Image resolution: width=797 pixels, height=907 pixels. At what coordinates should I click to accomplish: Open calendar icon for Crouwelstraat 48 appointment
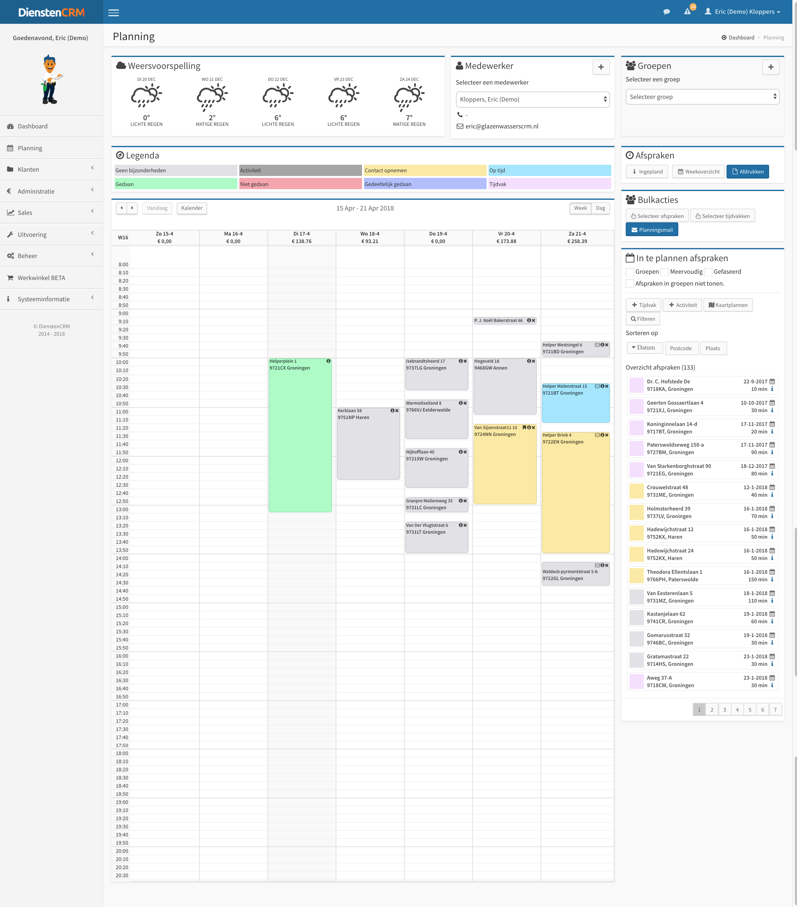(x=772, y=487)
